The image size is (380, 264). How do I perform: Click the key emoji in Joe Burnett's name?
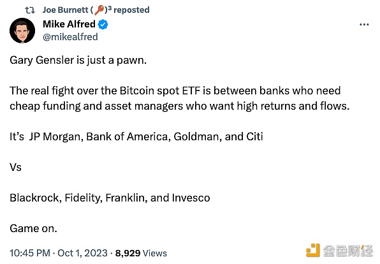[x=99, y=10]
